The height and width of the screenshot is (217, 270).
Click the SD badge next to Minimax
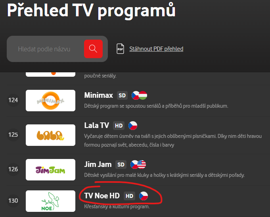pos(122,95)
